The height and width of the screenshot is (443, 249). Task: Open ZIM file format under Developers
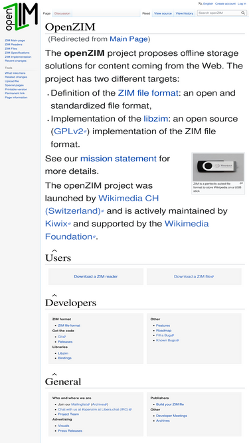(x=69, y=325)
